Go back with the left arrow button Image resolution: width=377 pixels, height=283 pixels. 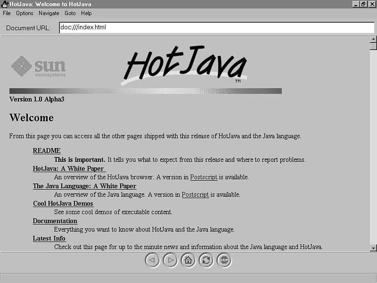pos(152,260)
